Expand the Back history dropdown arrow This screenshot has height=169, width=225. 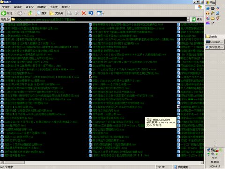15,13
